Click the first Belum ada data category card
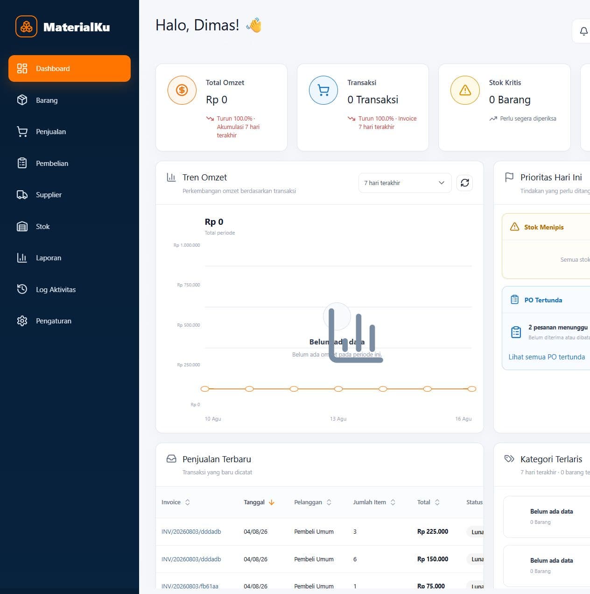Image resolution: width=590 pixels, height=594 pixels. pos(547,517)
